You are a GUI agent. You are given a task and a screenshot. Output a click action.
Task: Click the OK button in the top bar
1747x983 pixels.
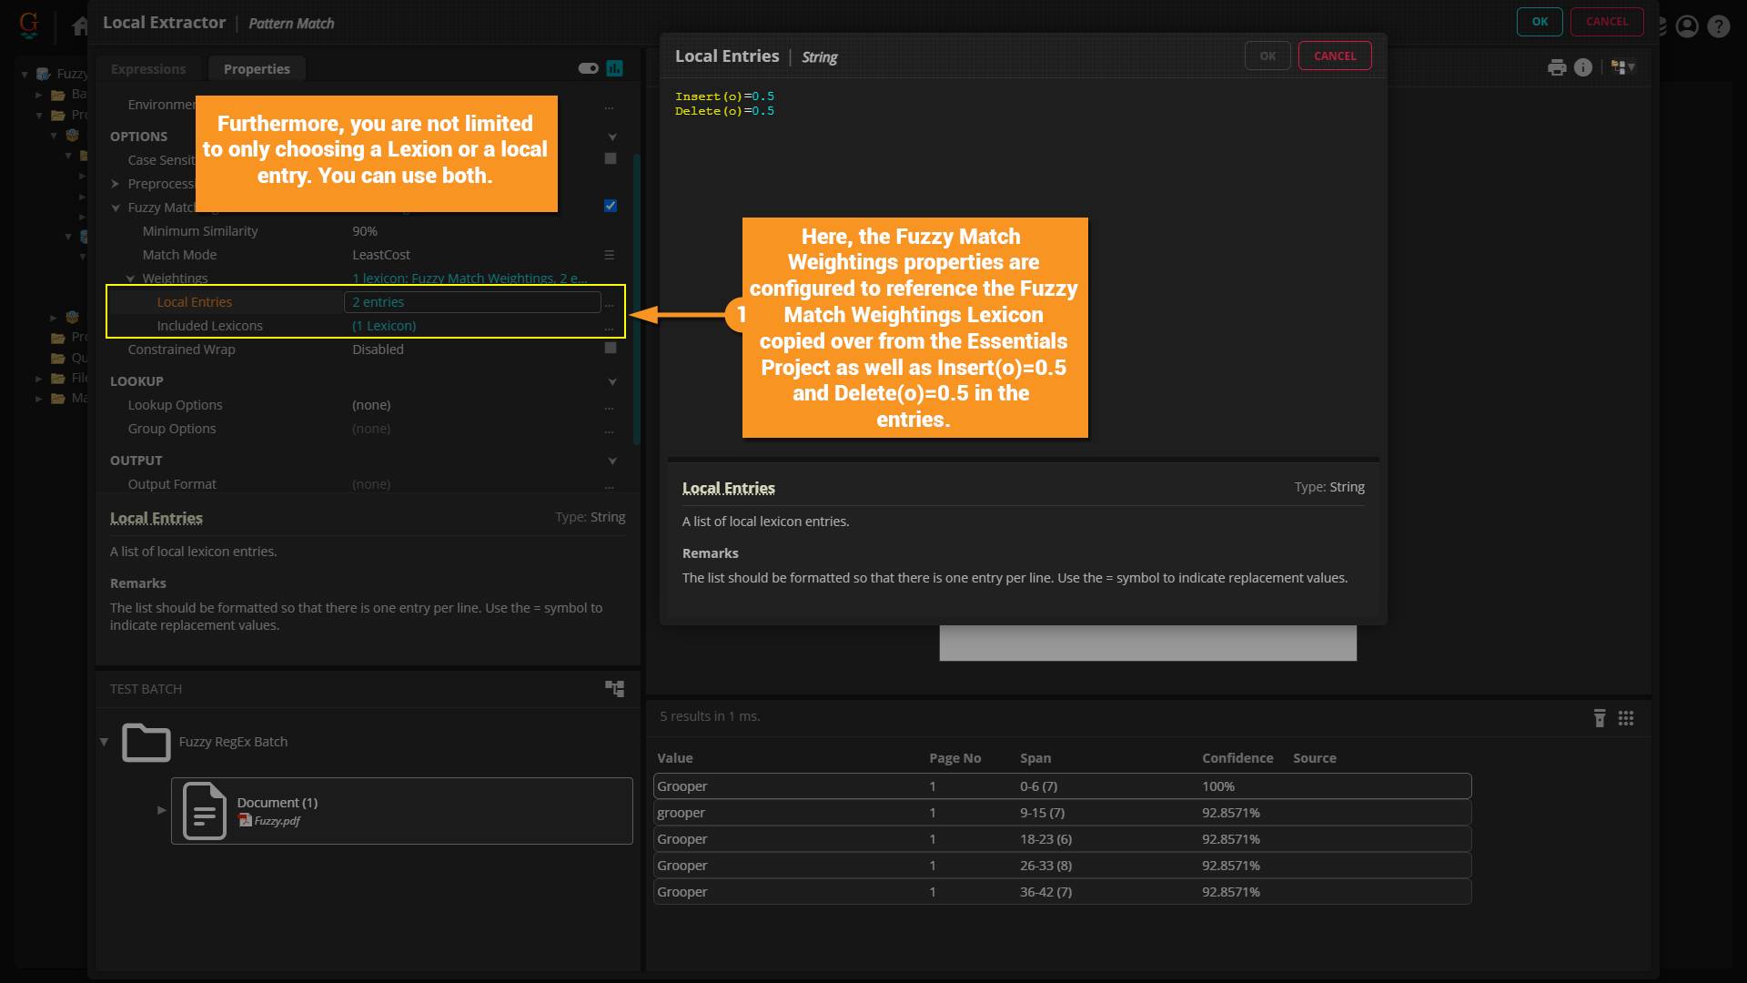click(1540, 22)
